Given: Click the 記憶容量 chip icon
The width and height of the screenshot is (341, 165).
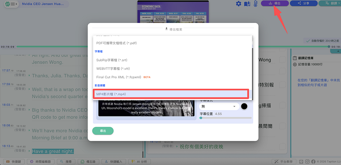Looking at the screenshot, I should 295,65.
